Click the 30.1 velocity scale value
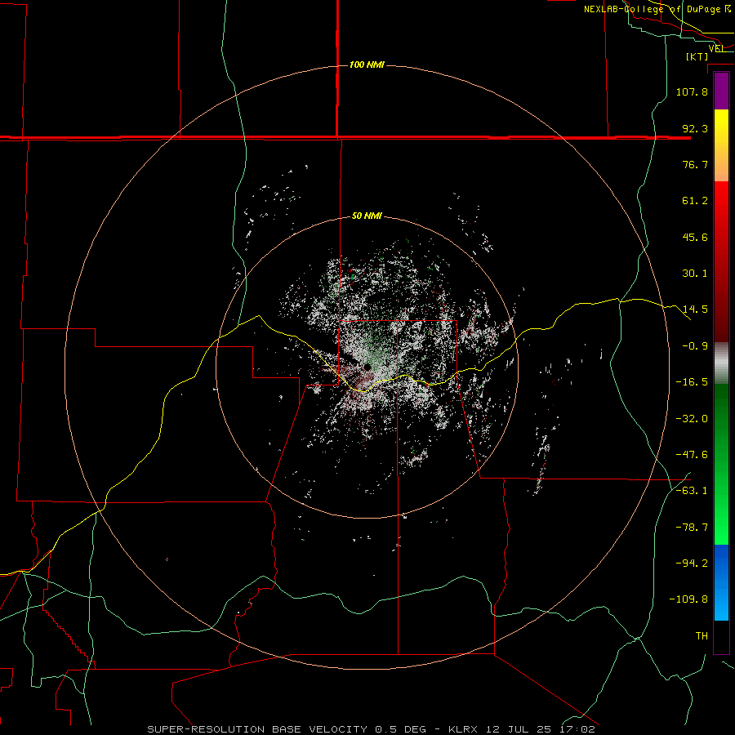This screenshot has width=735, height=735. click(x=695, y=274)
